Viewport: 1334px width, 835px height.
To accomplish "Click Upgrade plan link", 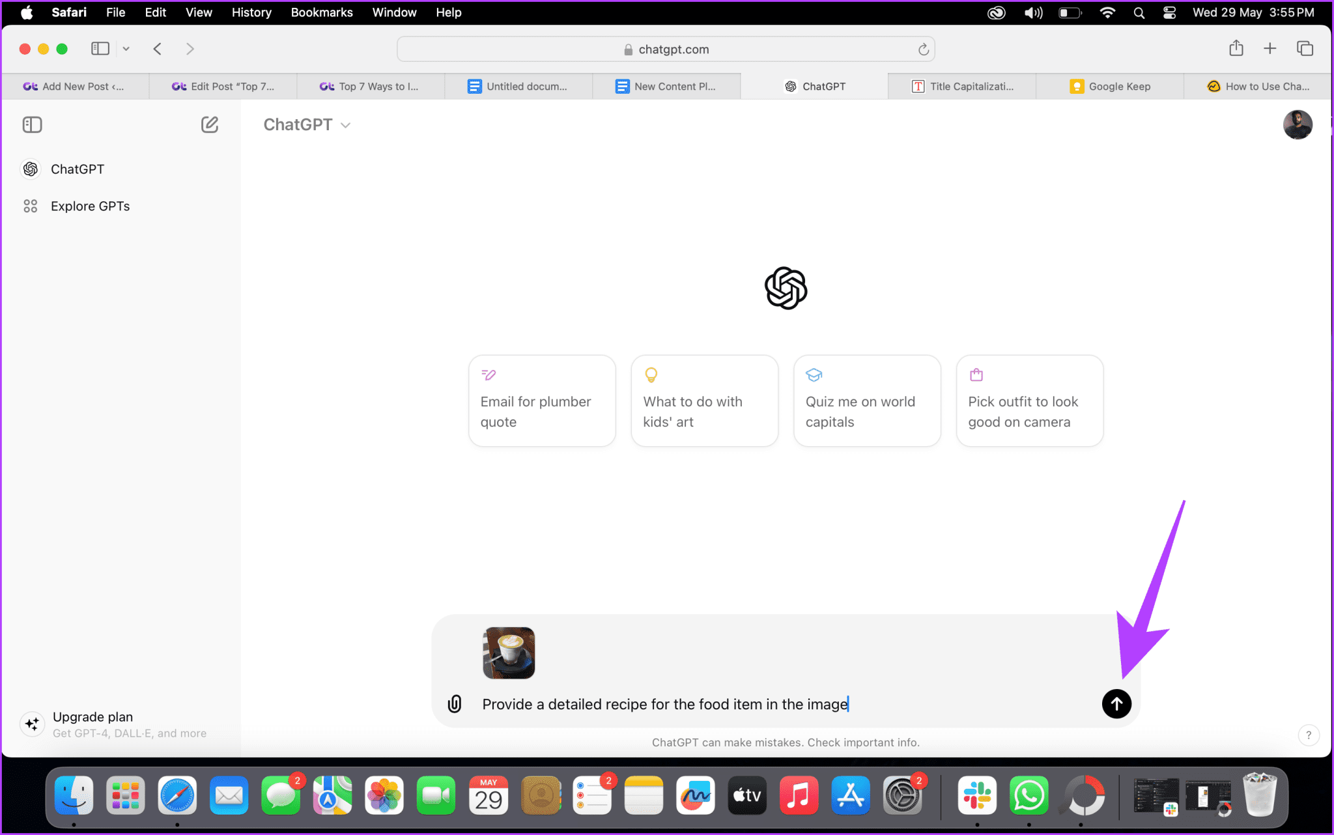I will point(92,716).
